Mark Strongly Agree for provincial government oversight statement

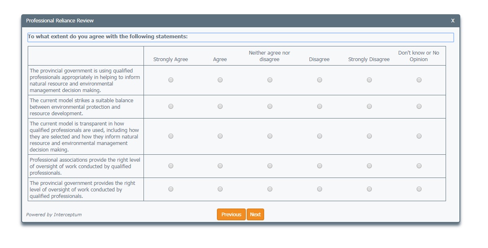coord(171,189)
